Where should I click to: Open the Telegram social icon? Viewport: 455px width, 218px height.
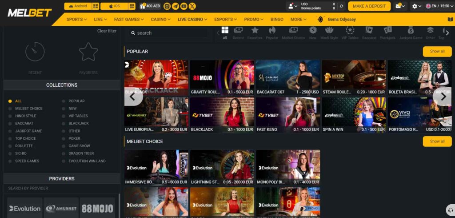coord(175,6)
